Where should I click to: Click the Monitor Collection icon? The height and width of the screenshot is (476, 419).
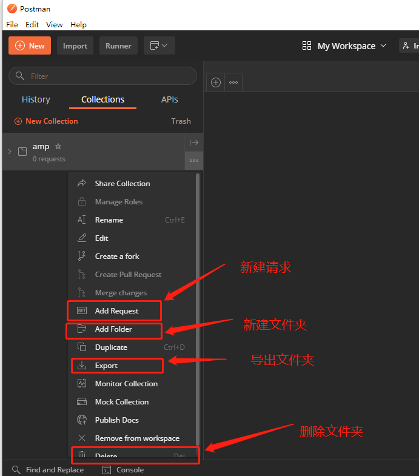point(82,383)
